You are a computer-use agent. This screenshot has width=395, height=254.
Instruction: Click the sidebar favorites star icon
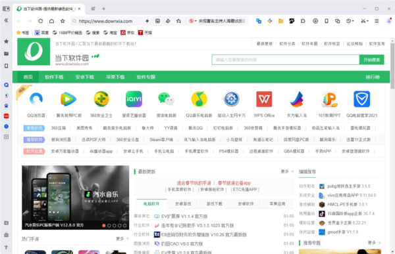(x=7, y=41)
